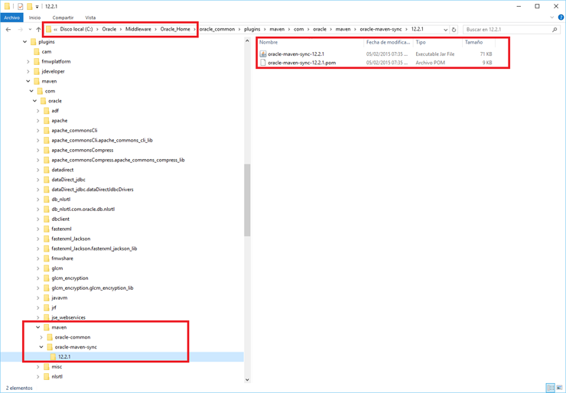This screenshot has height=393, width=566.
Task: Switch to the Vista tab
Action: pos(90,18)
